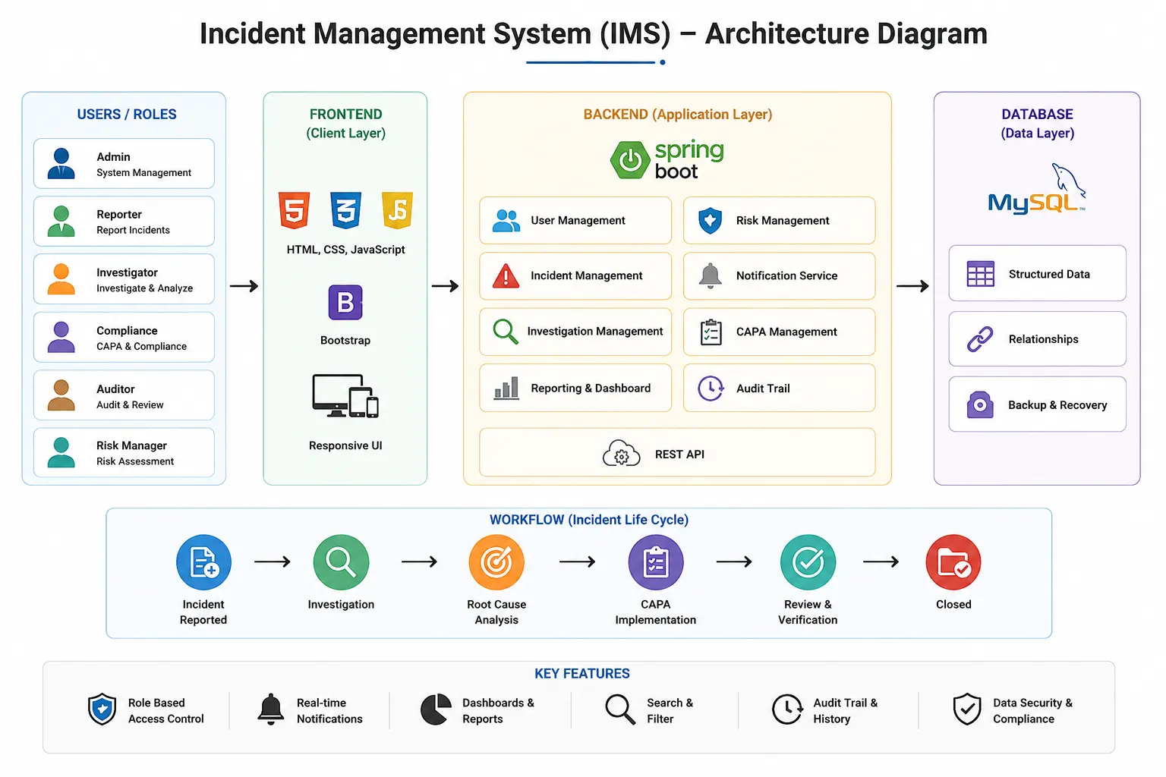This screenshot has height=777, width=1166.
Task: Click the Role Based Access Control shield
Action: [x=102, y=709]
